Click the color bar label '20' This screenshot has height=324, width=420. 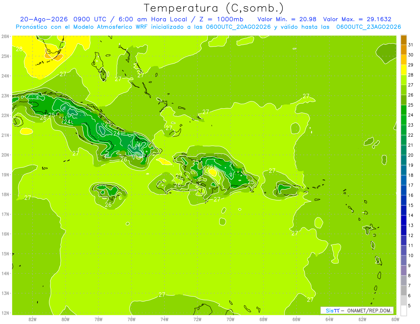(411, 155)
